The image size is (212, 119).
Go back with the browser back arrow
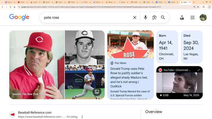tap(2, 7)
